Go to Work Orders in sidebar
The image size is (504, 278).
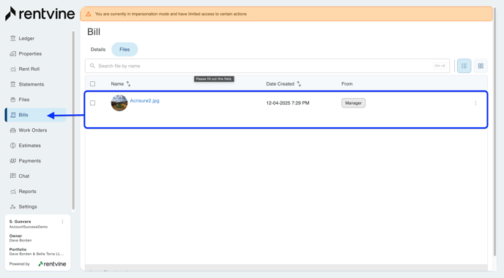33,130
